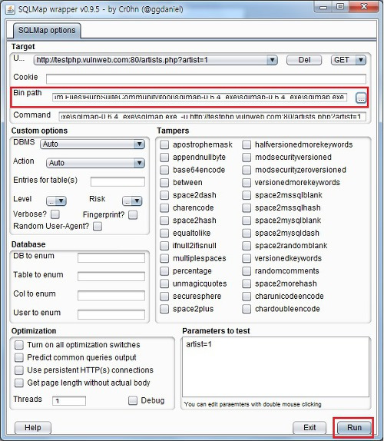Click the Java icon in title bar
Image resolution: width=384 pixels, height=441 pixels.
[10, 9]
